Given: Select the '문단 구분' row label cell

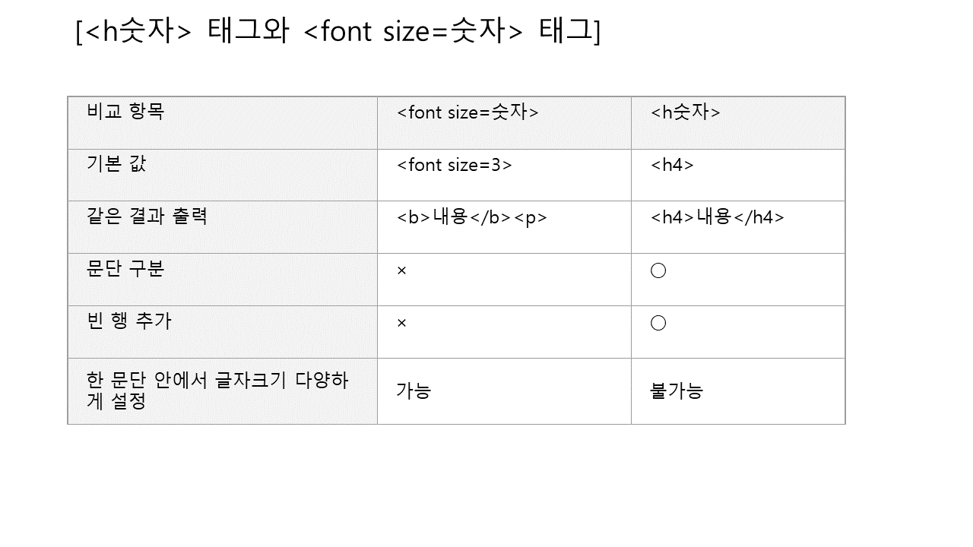Looking at the screenshot, I should [x=126, y=269].
